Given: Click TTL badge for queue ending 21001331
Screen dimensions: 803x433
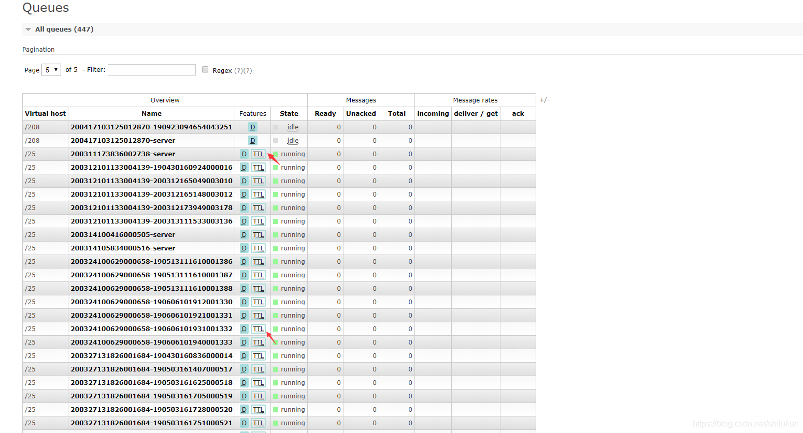Looking at the screenshot, I should tap(259, 316).
